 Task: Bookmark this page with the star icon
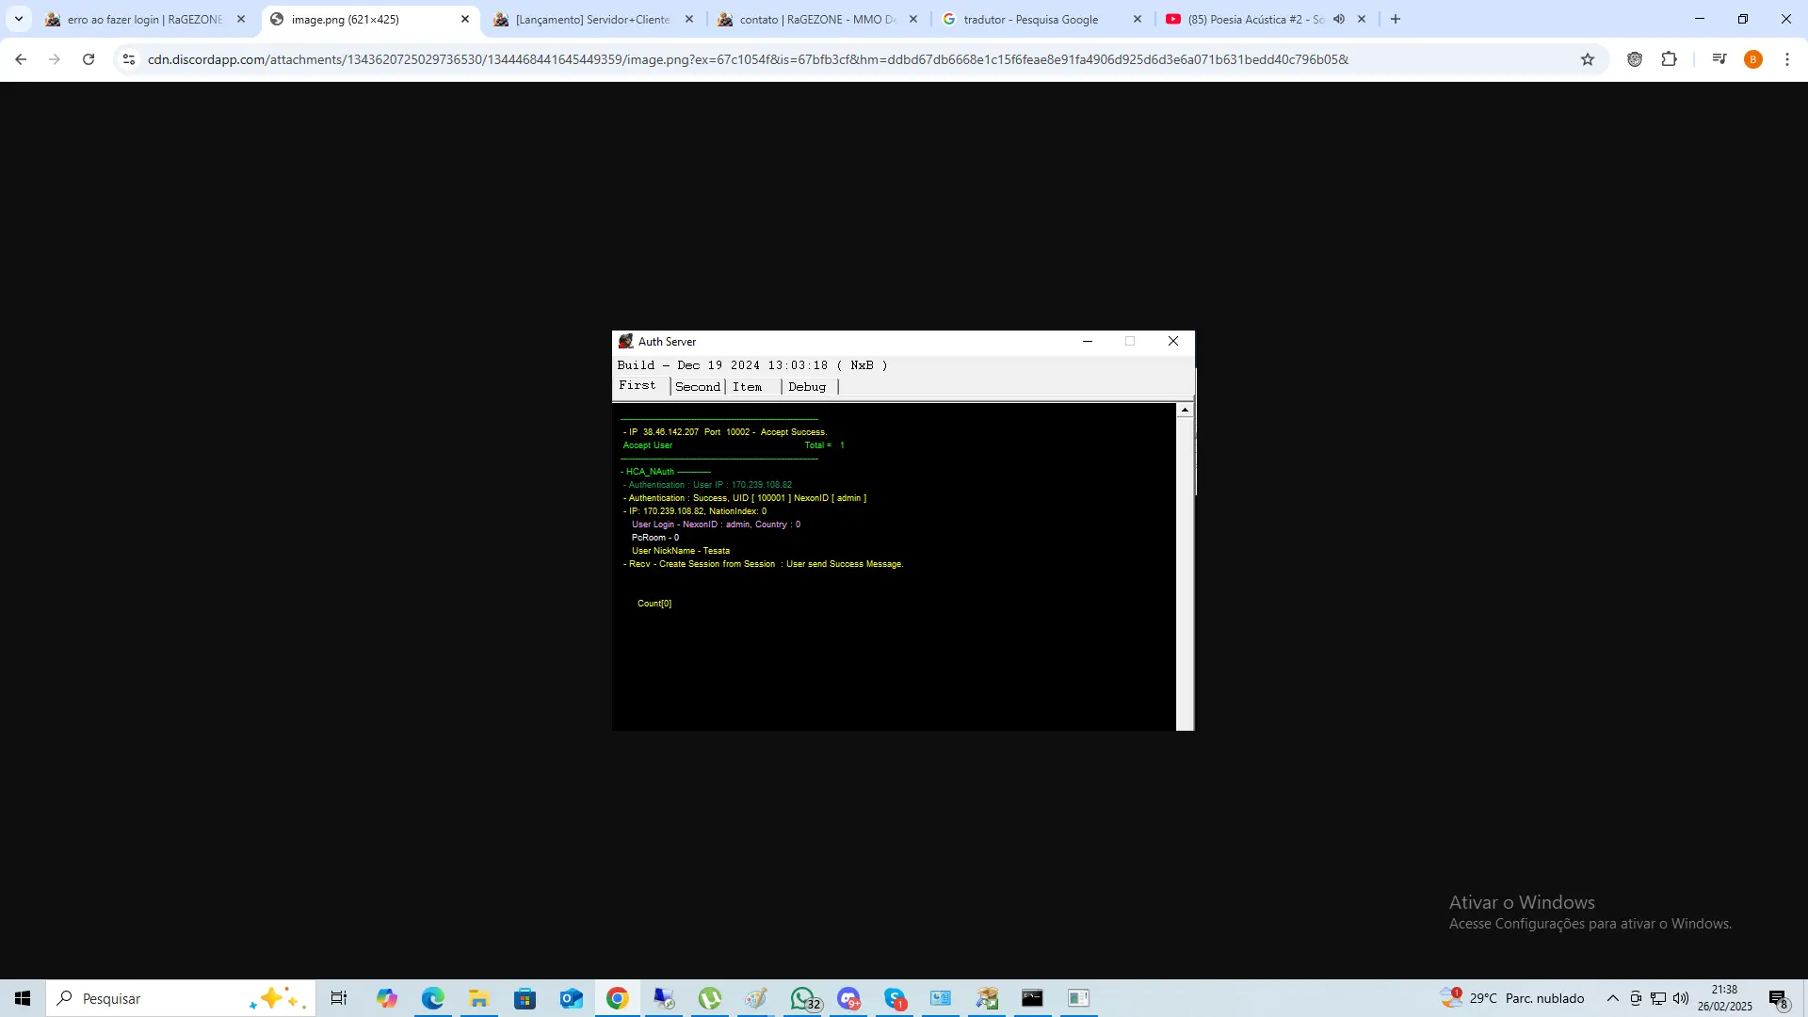pyautogui.click(x=1588, y=59)
